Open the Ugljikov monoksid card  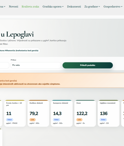108,113
